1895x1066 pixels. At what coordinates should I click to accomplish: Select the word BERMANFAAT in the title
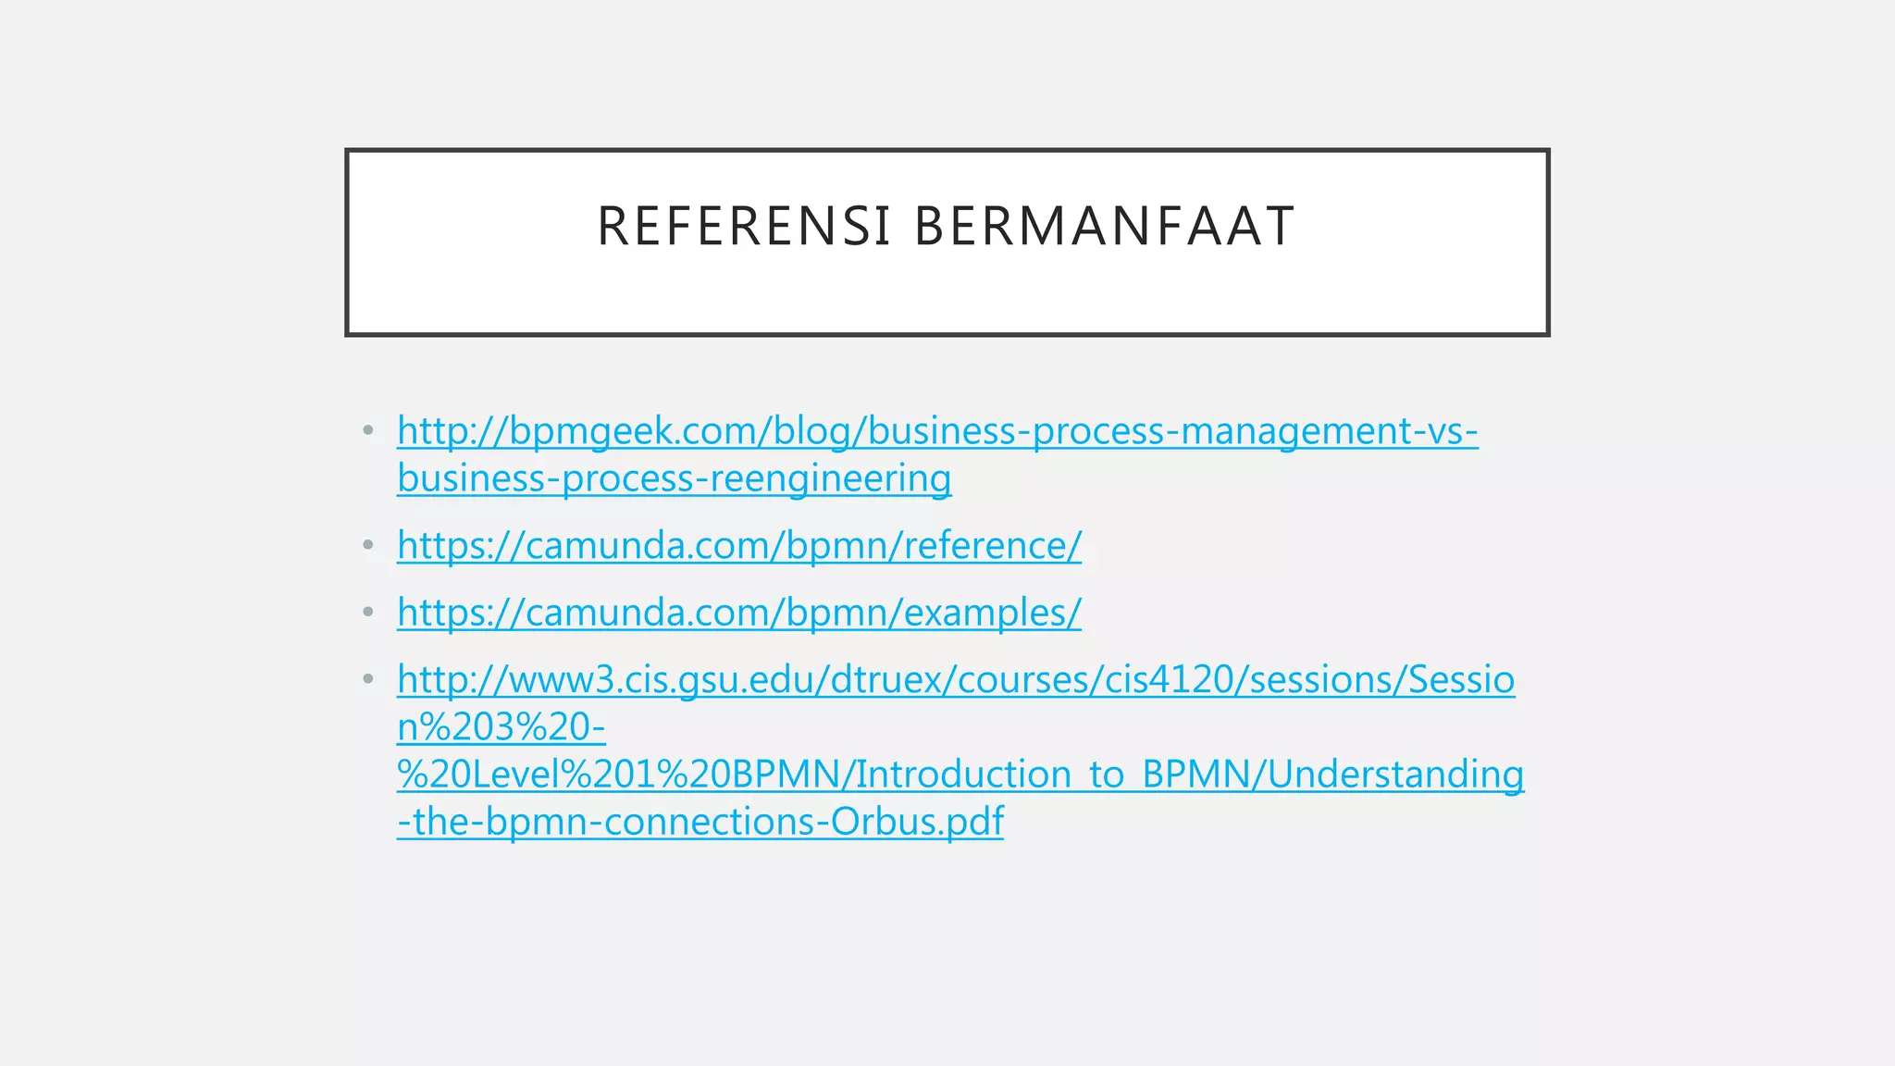pos(1104,227)
